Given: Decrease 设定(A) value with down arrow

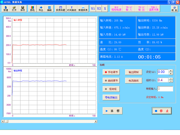Looking at the screenshot, I should pyautogui.click(x=171, y=73).
